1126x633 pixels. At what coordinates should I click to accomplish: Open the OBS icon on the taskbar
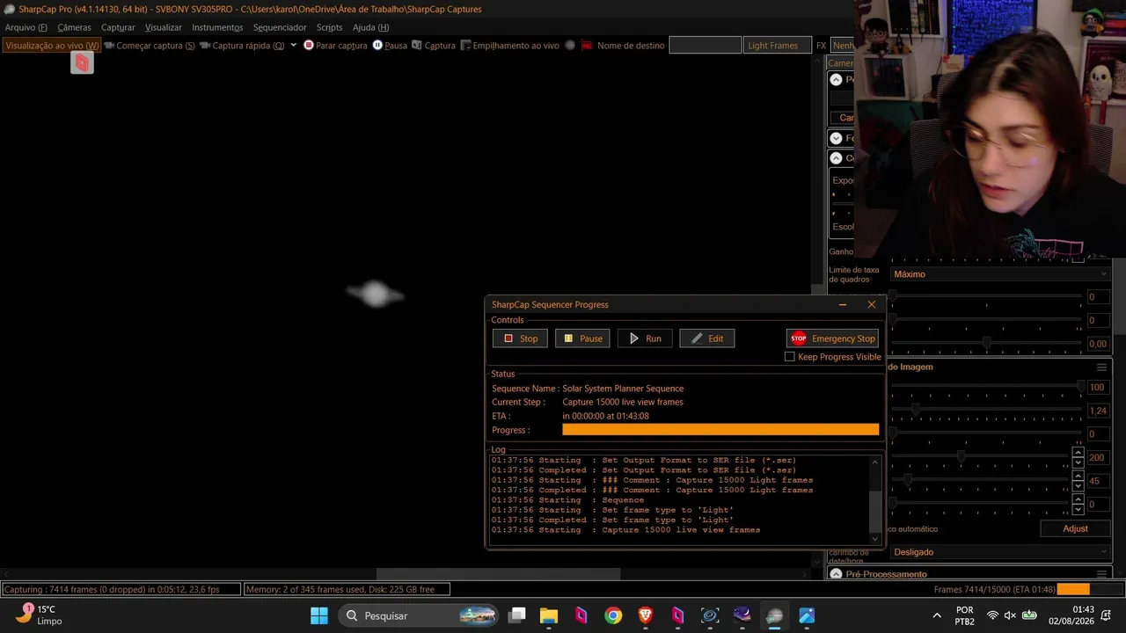tap(710, 615)
